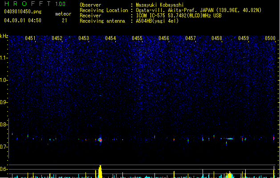The width and height of the screenshot is (280, 178).
Task: Click the 0451 time axis marker
Action: click(30, 38)
